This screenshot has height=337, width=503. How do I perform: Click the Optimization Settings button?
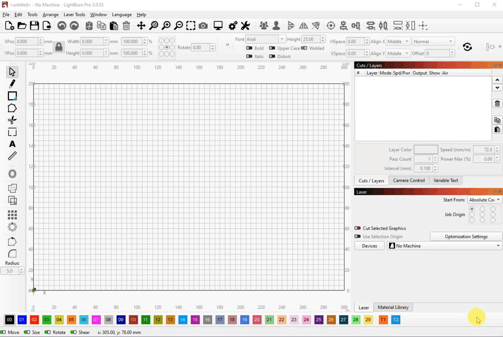coord(466,237)
